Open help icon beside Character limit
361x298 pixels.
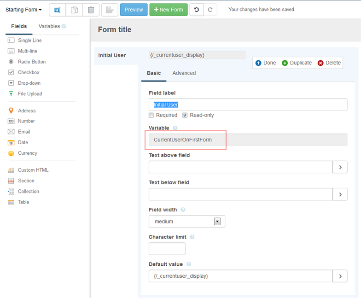click(x=192, y=237)
